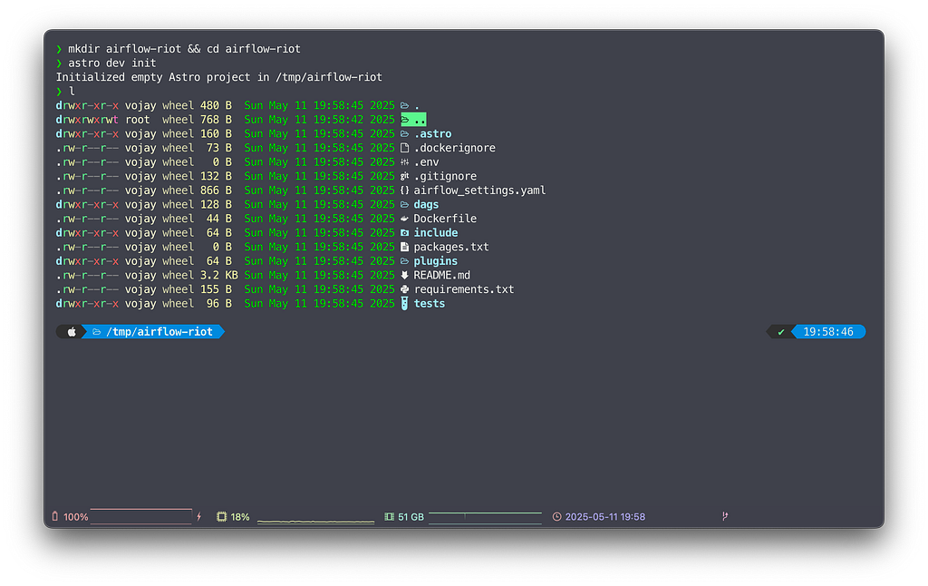Screen dimensions: 928x586
Task: Click the green checkmark status icon
Action: pyautogui.click(x=781, y=332)
